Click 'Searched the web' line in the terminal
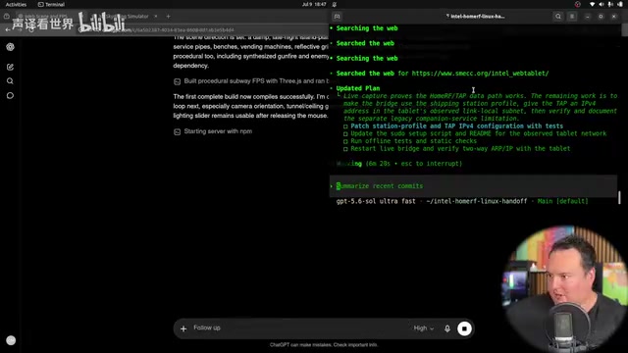This screenshot has height=353, width=628. click(x=365, y=43)
